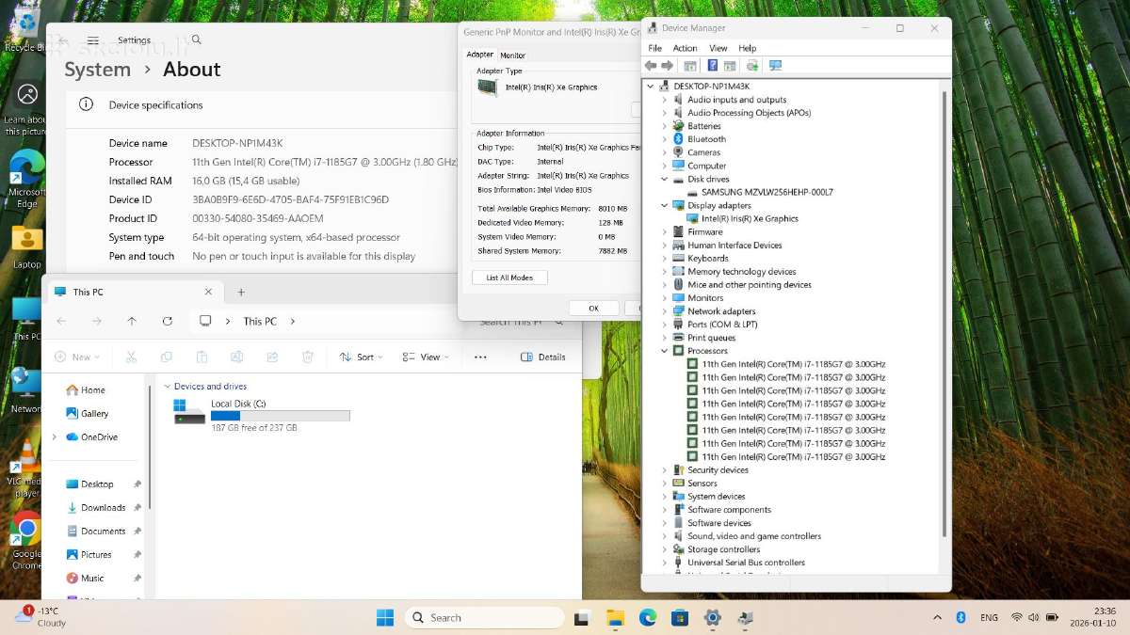Click the show/hide console tree icon in Device Manager
Image resolution: width=1130 pixels, height=635 pixels.
690,66
